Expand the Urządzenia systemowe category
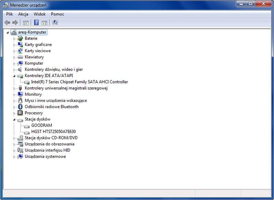 coord(14,157)
